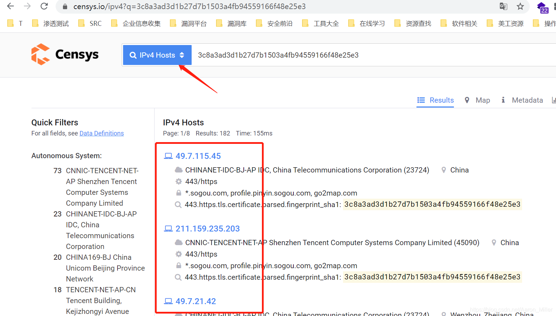This screenshot has height=316, width=556.
Task: Click the highlighted fingerprint under 211.159.235.203
Action: coord(433,277)
